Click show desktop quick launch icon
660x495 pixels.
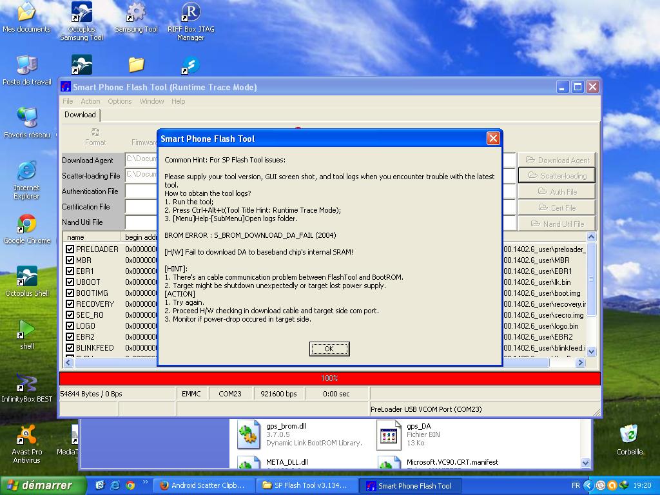tap(100, 485)
